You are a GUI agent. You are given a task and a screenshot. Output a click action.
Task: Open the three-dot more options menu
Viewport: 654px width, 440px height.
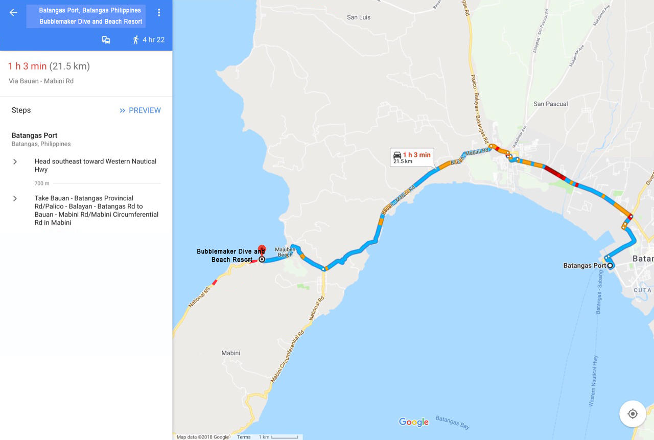pos(159,13)
